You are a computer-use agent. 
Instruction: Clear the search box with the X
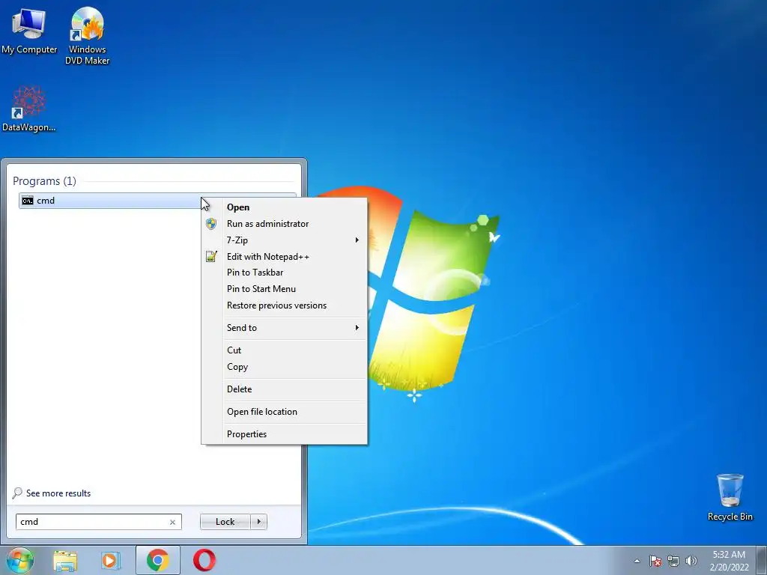173,522
